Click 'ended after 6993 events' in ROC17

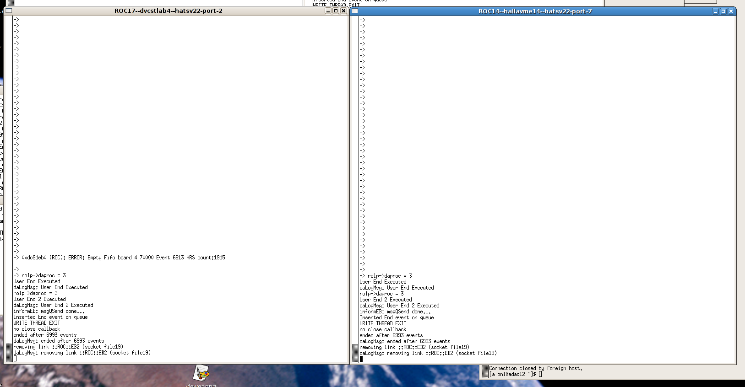(x=45, y=335)
